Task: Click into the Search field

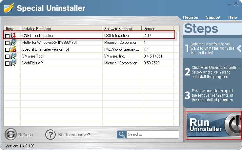Action: click(x=152, y=134)
